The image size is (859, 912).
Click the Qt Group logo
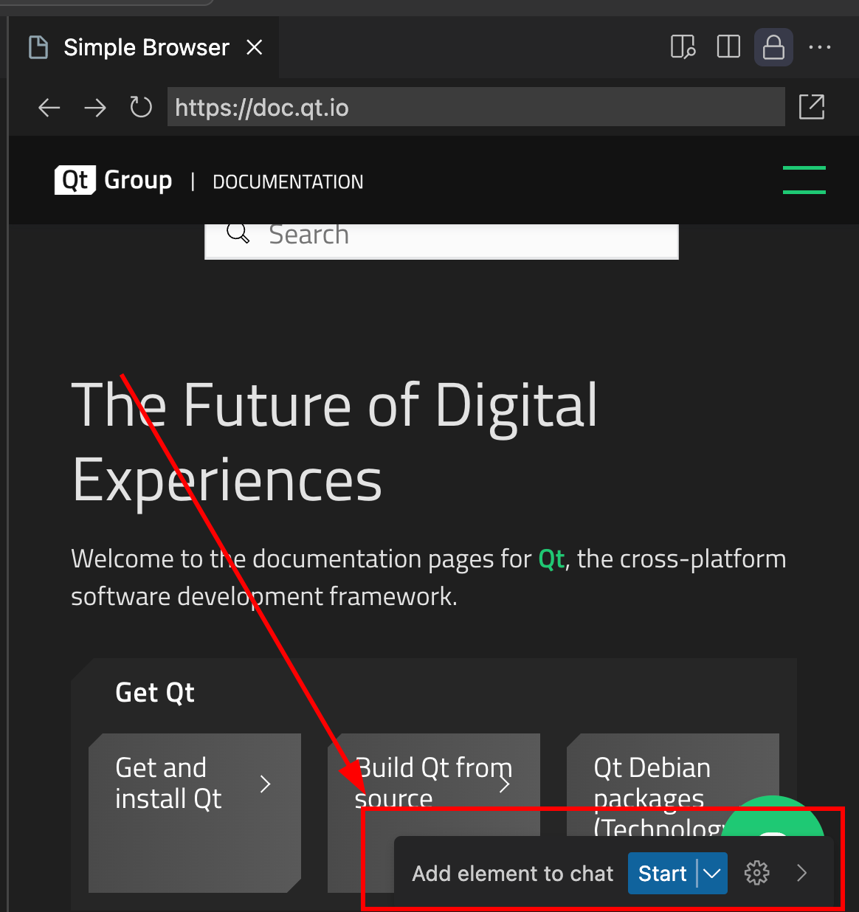[114, 181]
